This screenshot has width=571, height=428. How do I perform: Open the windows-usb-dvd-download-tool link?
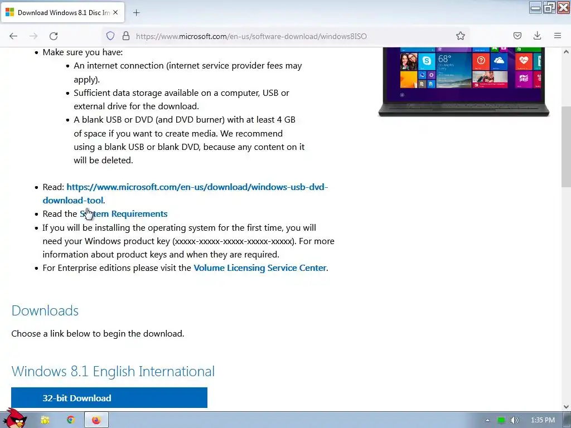(x=185, y=193)
